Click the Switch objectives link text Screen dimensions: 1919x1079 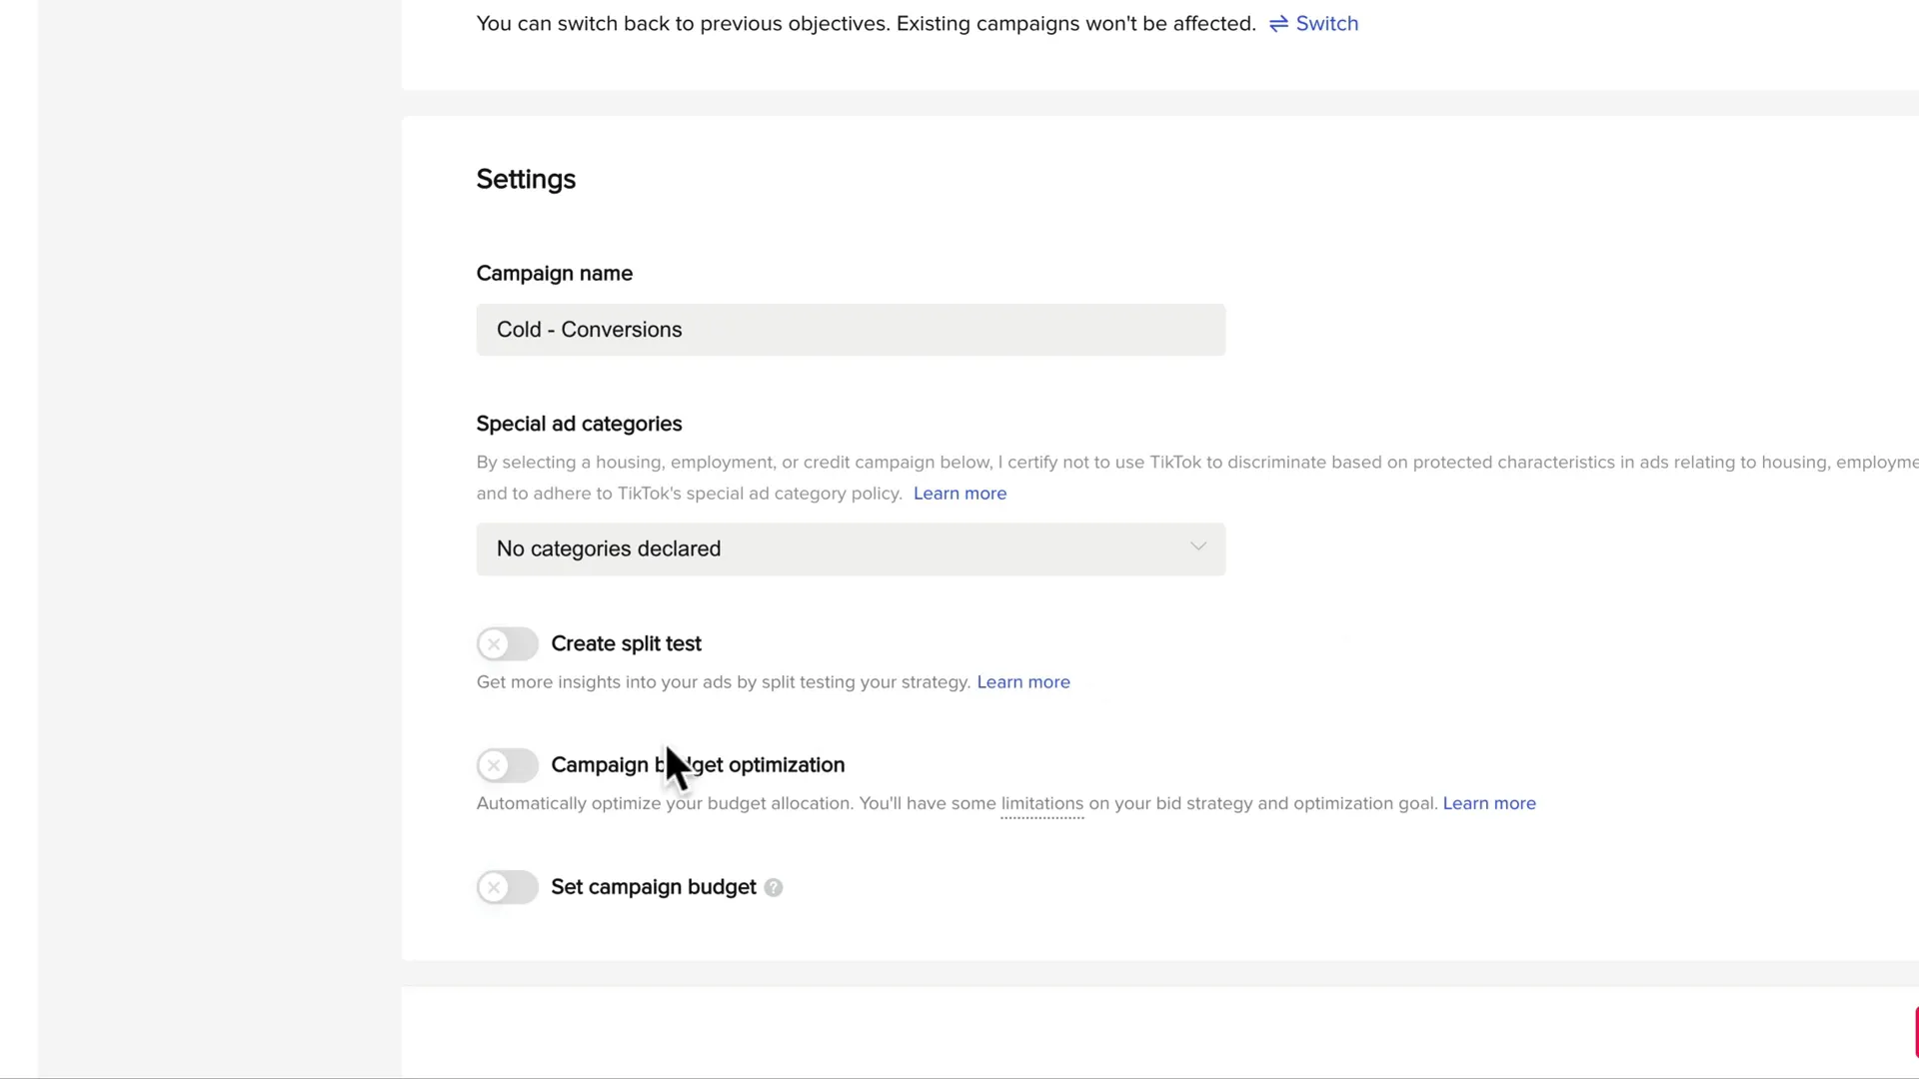click(x=1326, y=24)
